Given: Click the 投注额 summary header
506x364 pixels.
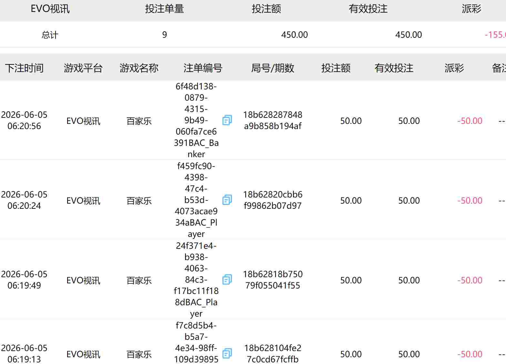Looking at the screenshot, I should pyautogui.click(x=266, y=9).
